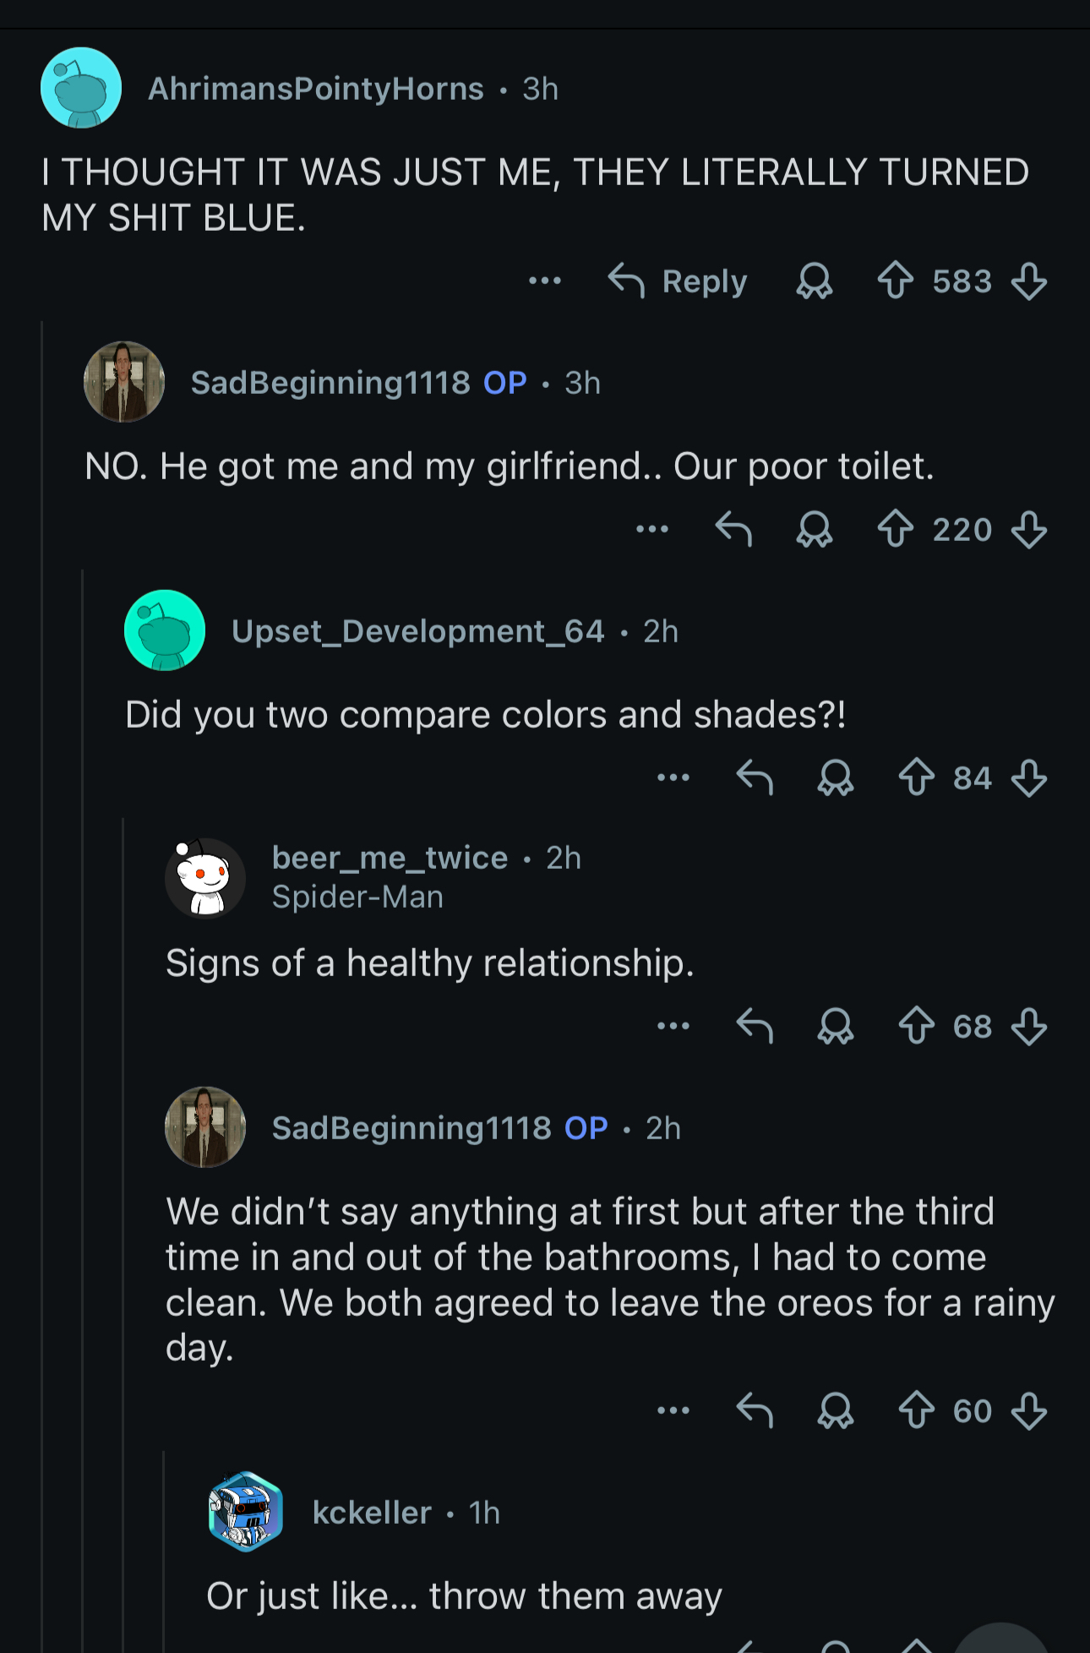Award the 'leave the oreos' comment
The image size is (1090, 1653).
(835, 1410)
